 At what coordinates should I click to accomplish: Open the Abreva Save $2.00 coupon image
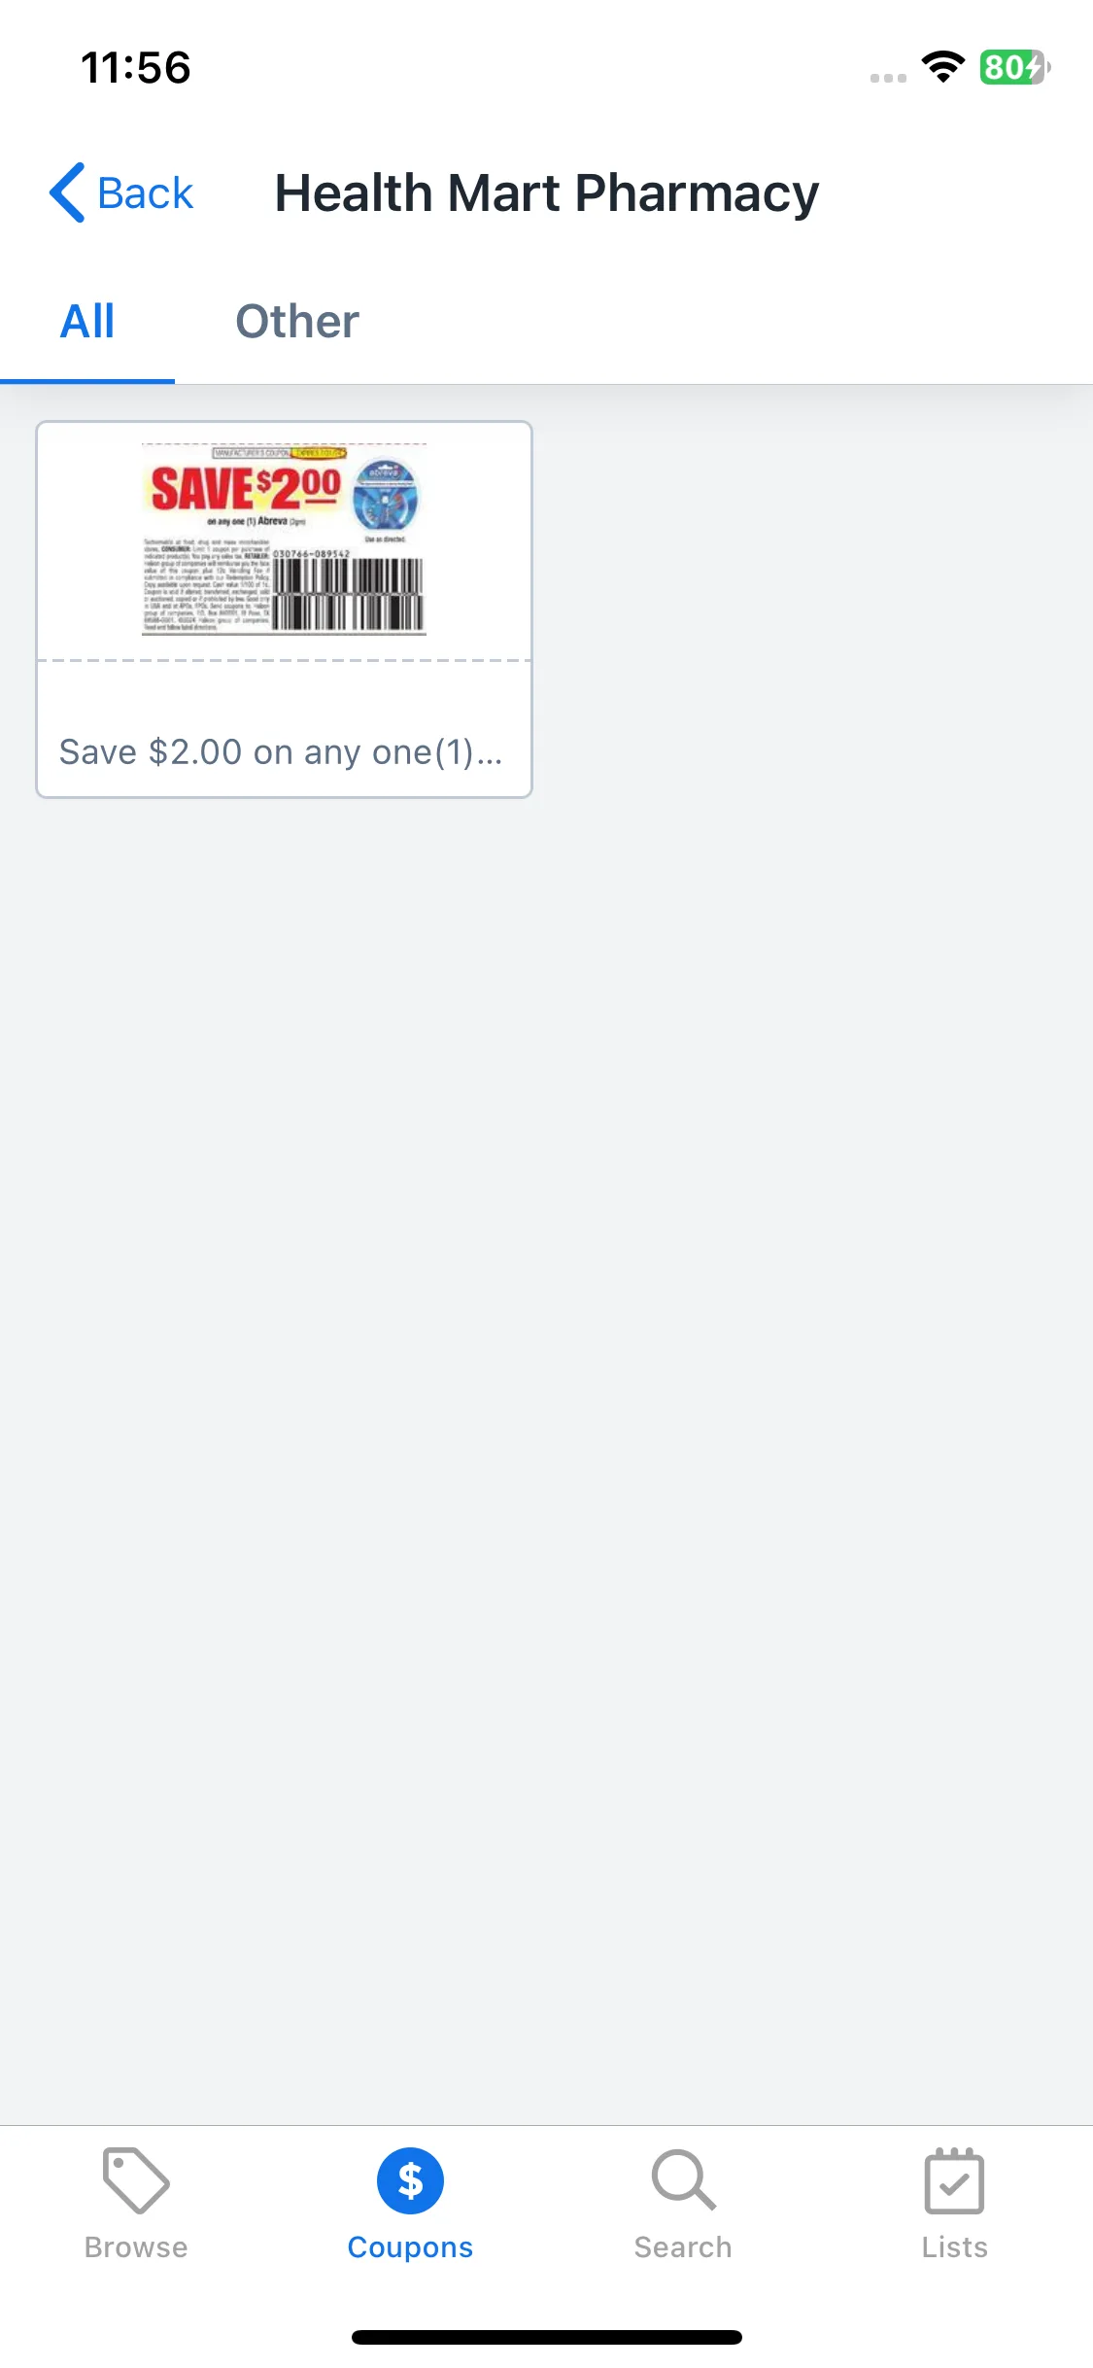[x=284, y=539]
